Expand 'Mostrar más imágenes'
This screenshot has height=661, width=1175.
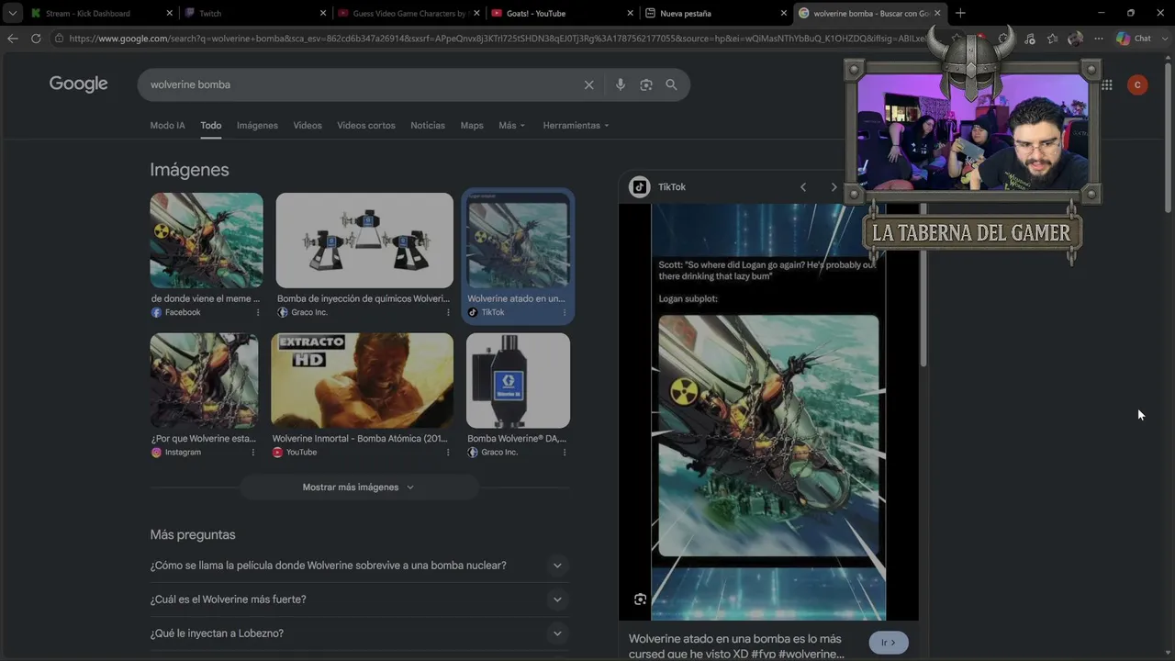[x=359, y=487]
